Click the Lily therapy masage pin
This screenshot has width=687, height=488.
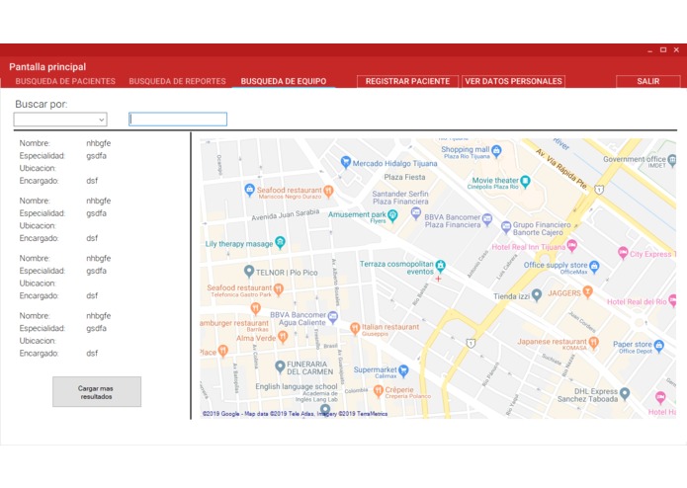point(280,242)
